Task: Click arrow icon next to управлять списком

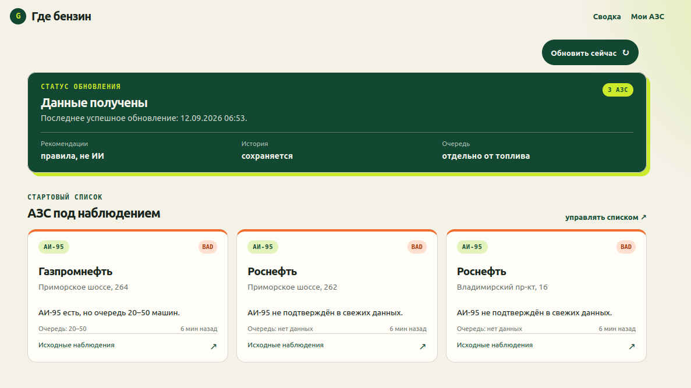Action: coord(643,217)
